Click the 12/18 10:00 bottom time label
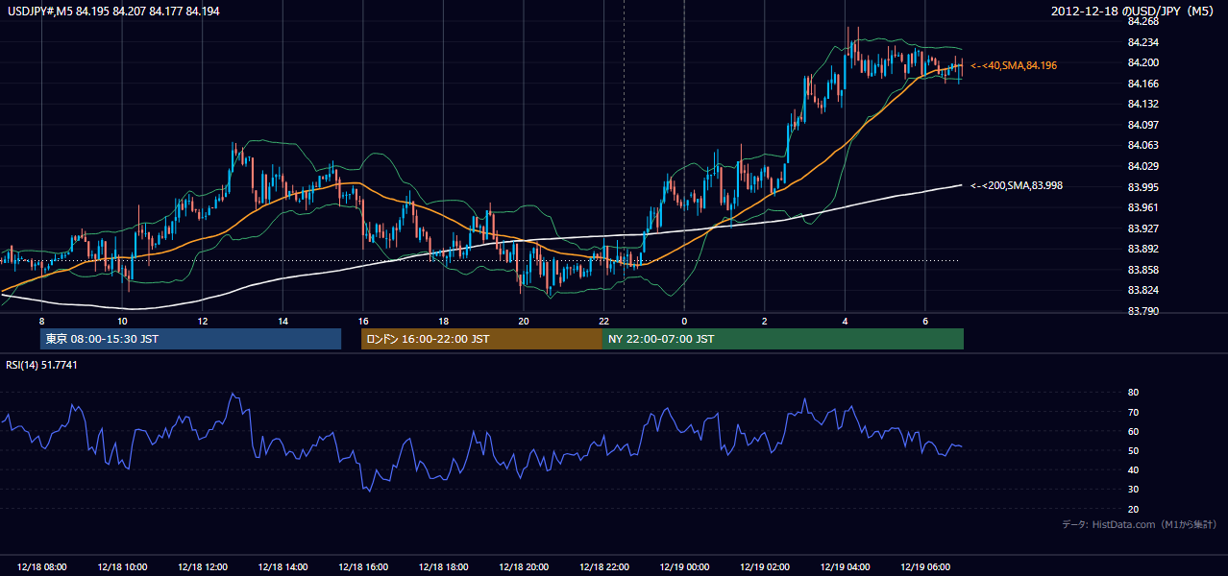The height and width of the screenshot is (576, 1228). pyautogui.click(x=122, y=567)
